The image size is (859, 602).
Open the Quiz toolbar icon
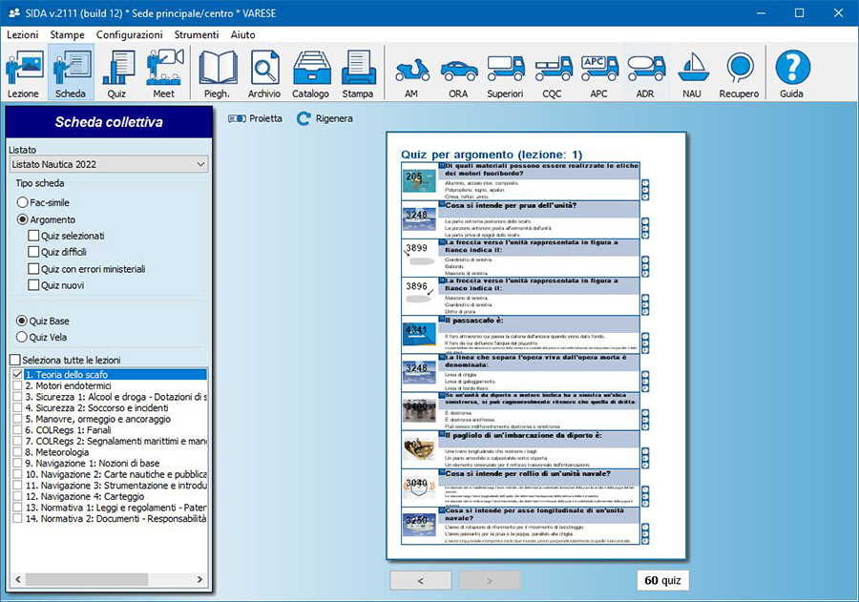click(x=117, y=74)
